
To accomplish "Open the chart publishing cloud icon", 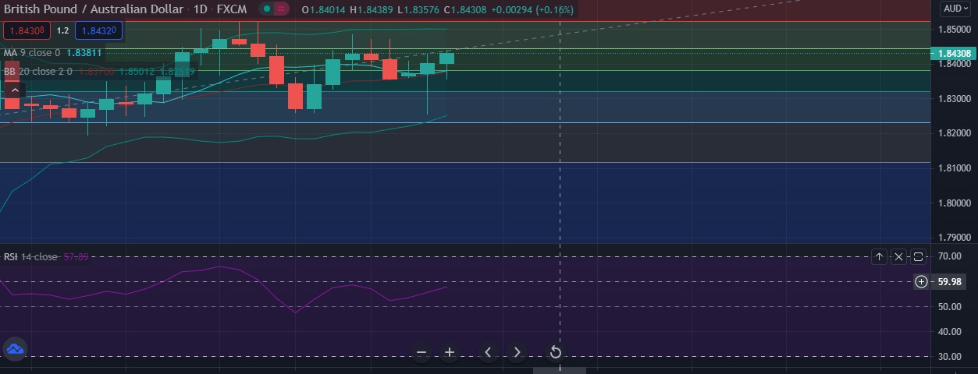I will coord(15,350).
